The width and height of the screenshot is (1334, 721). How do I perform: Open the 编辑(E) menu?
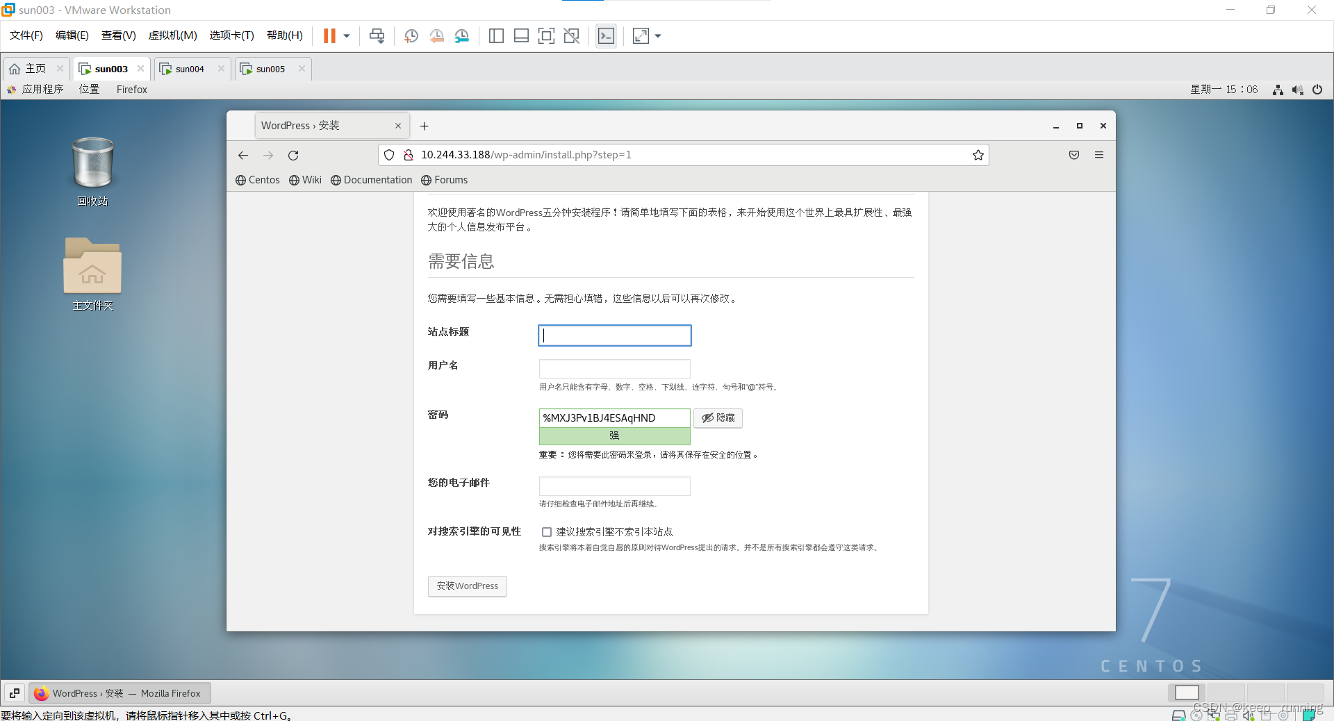72,35
